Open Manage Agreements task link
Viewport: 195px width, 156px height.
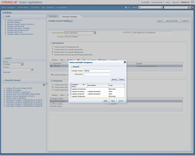pyautogui.click(x=15, y=20)
